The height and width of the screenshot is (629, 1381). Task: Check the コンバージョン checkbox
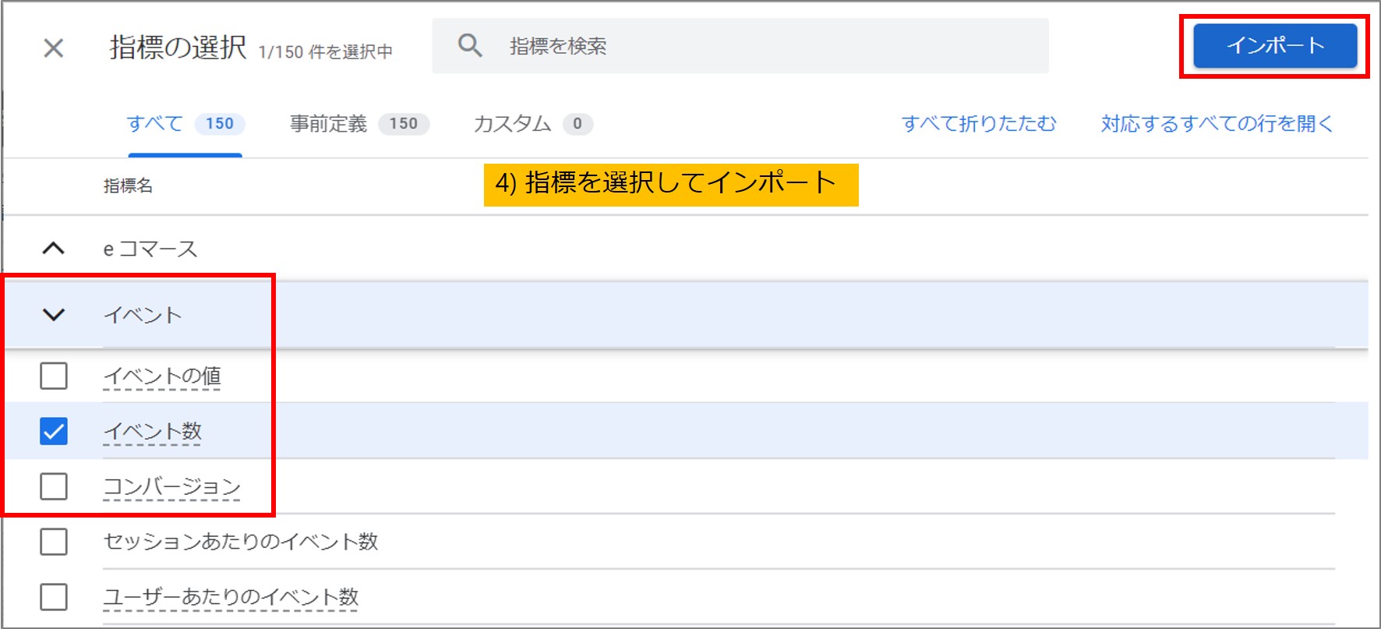click(x=54, y=486)
